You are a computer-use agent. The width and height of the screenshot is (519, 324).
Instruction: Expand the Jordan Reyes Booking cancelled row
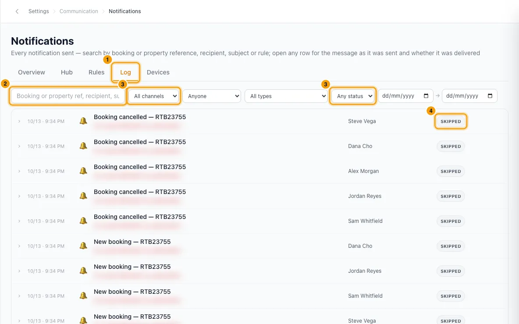(x=19, y=196)
